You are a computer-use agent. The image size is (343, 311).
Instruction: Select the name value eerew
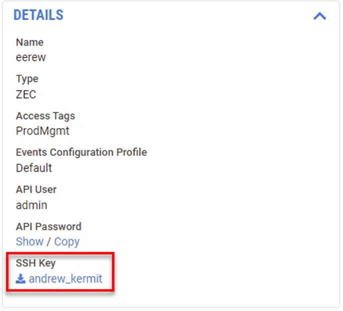tap(31, 57)
